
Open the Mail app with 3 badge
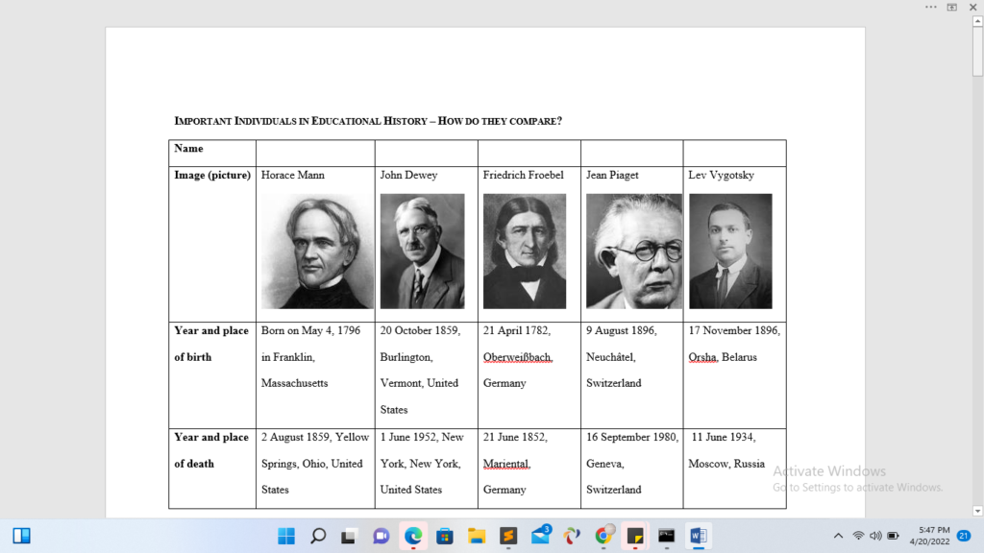click(540, 536)
